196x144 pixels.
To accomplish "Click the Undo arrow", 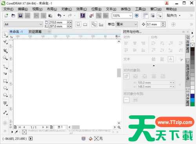I will (60, 16).
